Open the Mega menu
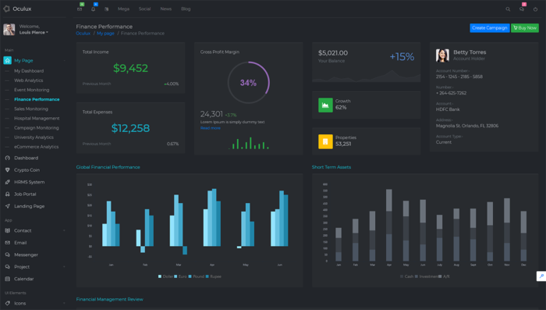The width and height of the screenshot is (546, 310). [x=123, y=9]
